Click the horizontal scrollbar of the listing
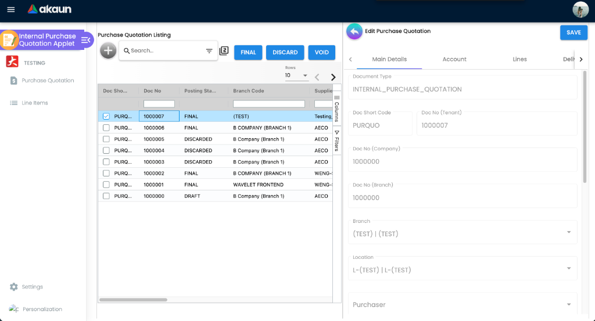595x321 pixels. 133,300
